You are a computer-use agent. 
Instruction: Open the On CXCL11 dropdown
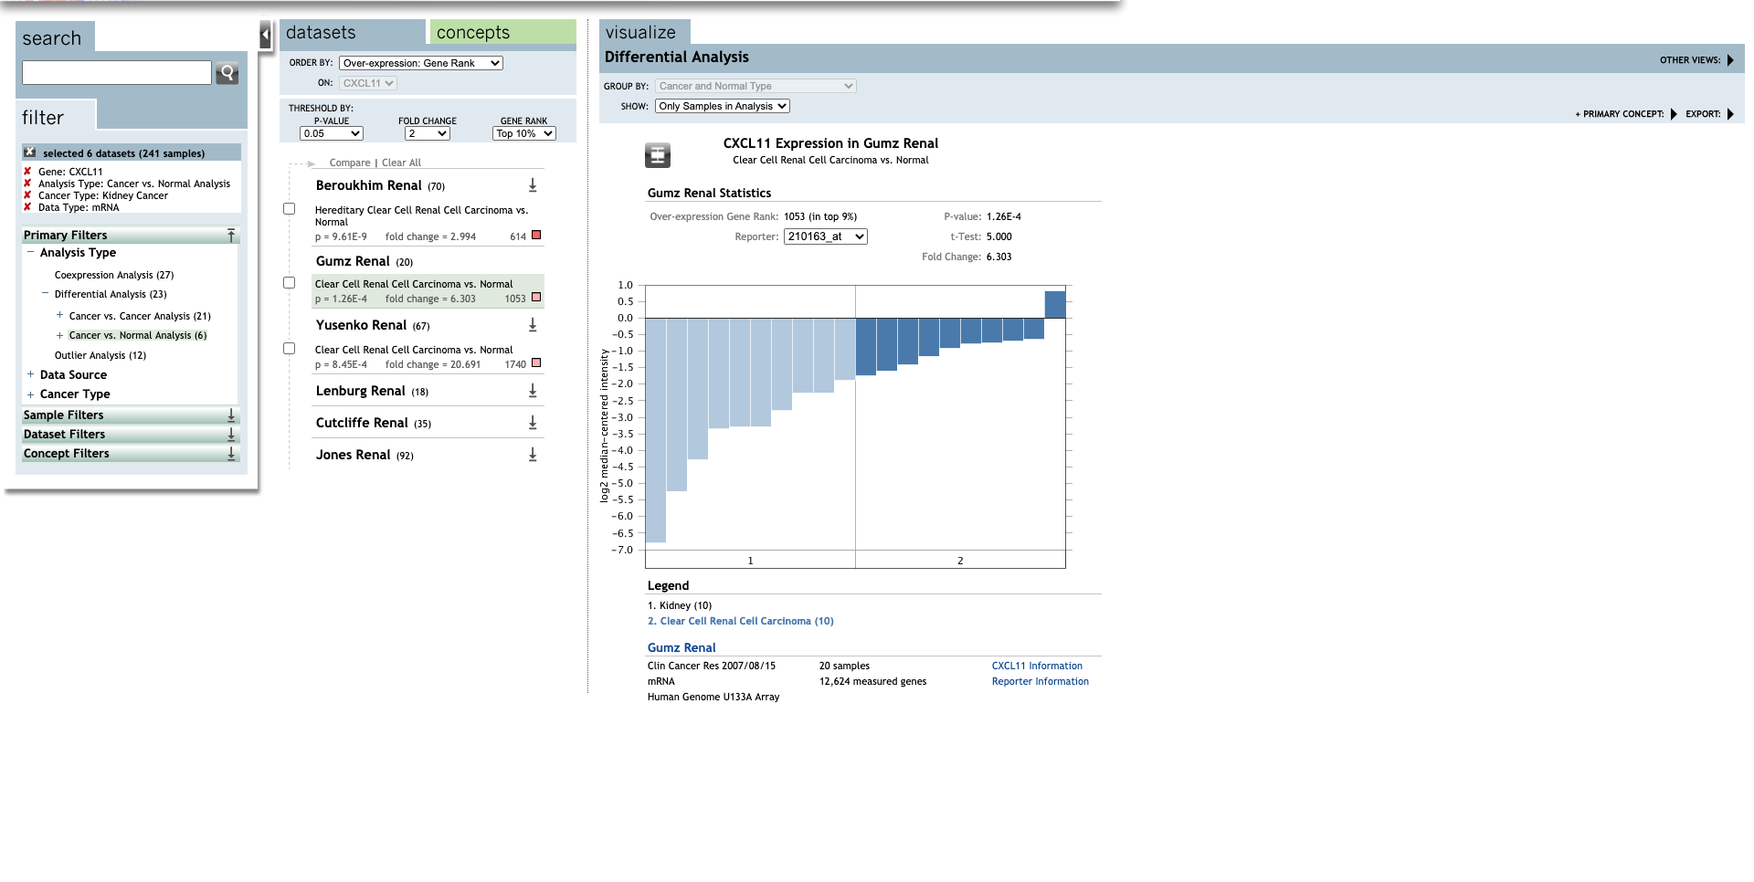pos(368,83)
